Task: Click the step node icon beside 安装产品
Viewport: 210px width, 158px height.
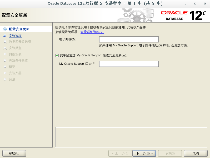Action: point(5,73)
